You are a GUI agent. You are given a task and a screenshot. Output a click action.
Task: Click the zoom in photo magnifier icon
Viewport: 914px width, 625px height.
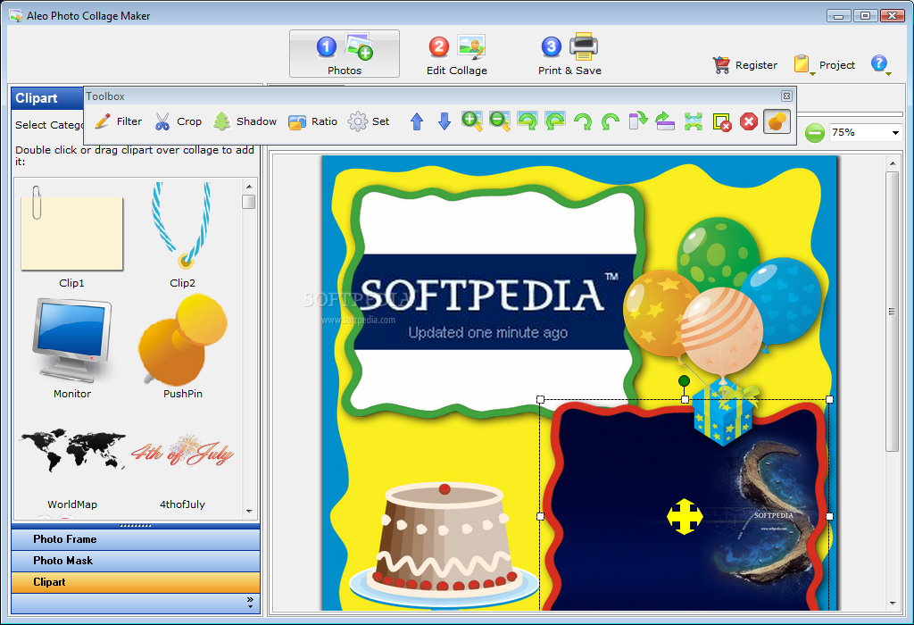(x=471, y=121)
